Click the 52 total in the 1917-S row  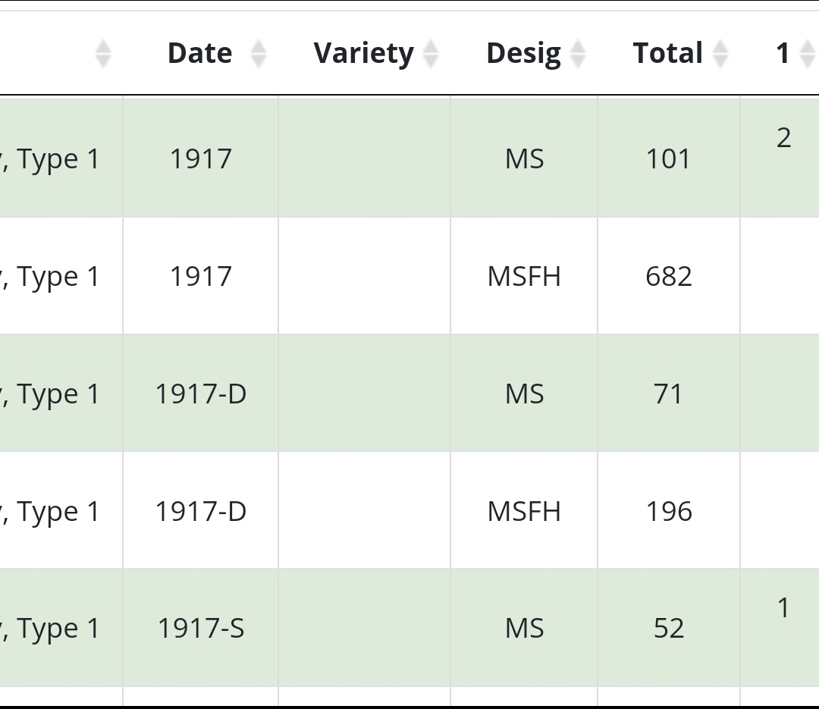point(668,629)
